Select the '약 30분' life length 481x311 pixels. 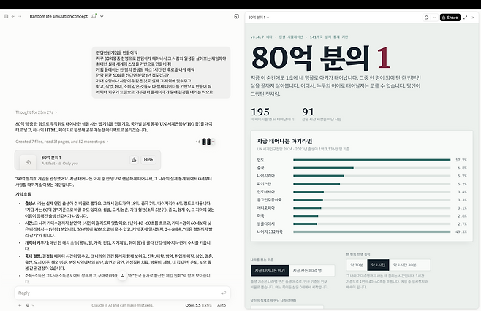point(357,265)
